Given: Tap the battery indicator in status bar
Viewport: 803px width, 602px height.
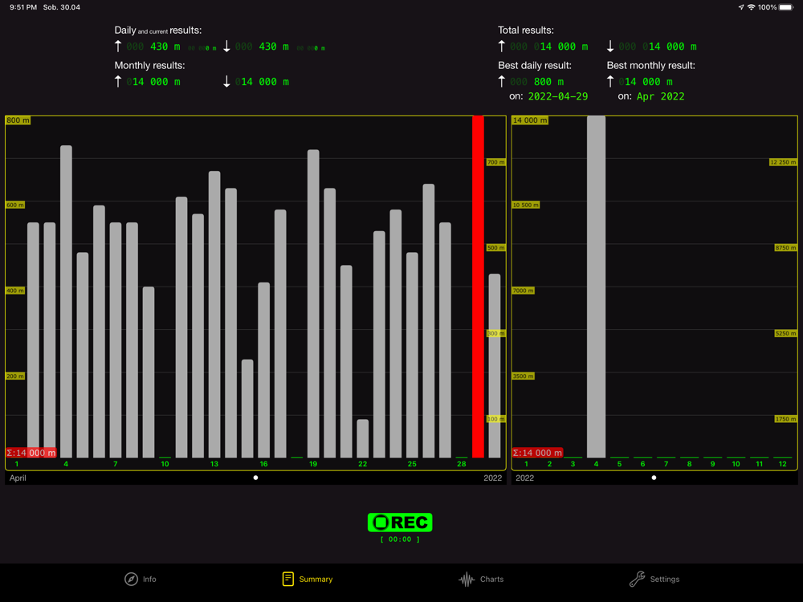Looking at the screenshot, I should (x=786, y=7).
